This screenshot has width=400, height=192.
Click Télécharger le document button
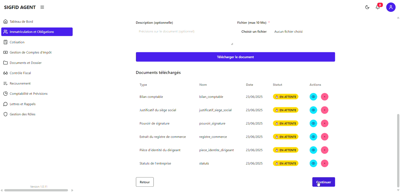[x=235, y=57]
